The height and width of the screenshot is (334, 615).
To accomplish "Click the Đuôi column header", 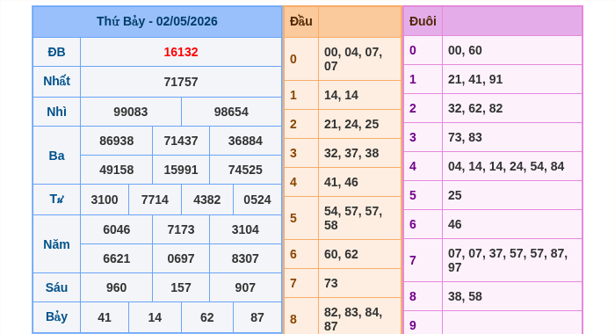I will (x=423, y=21).
